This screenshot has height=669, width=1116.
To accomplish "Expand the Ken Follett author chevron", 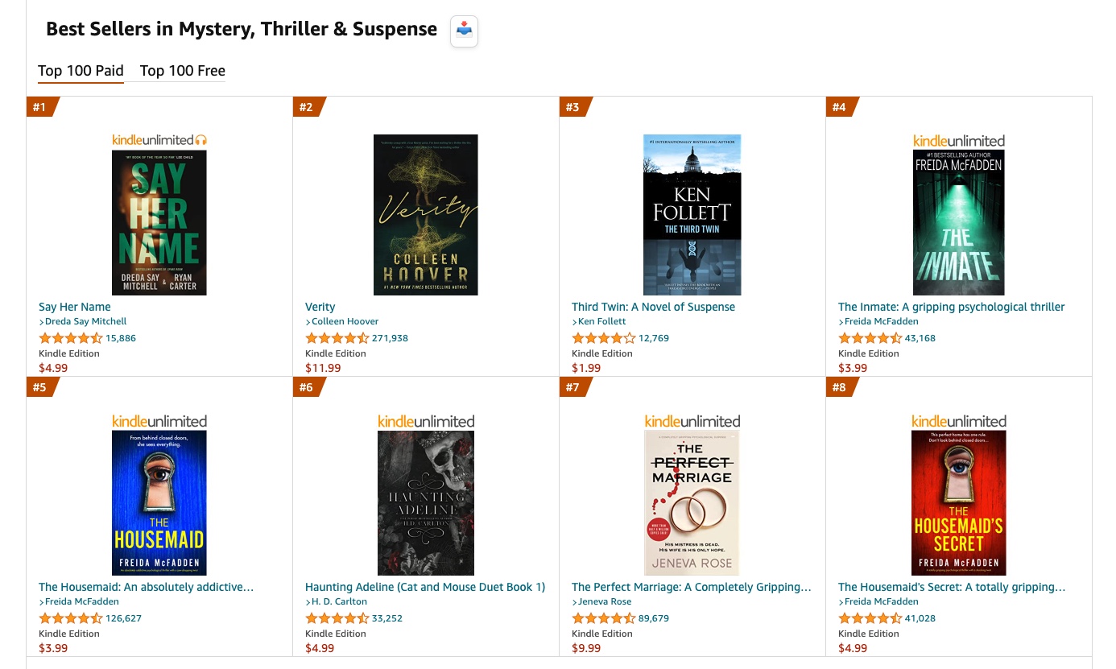I will point(574,321).
